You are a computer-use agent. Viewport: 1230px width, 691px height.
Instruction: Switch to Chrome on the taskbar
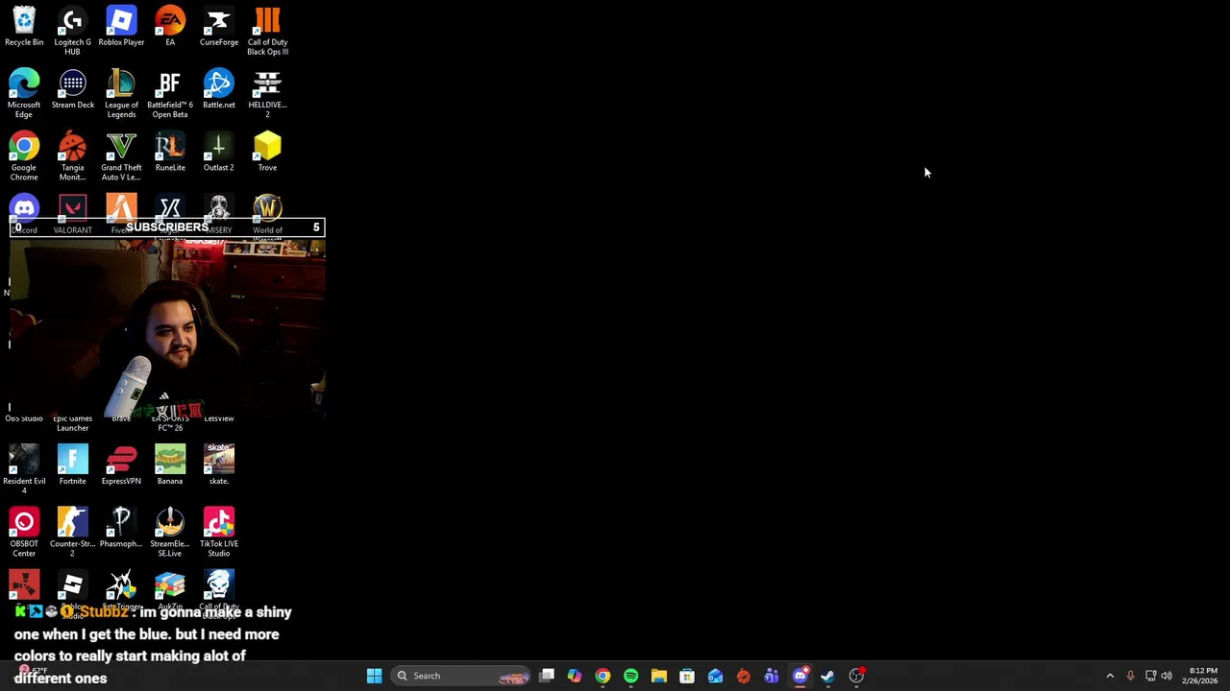click(x=603, y=676)
